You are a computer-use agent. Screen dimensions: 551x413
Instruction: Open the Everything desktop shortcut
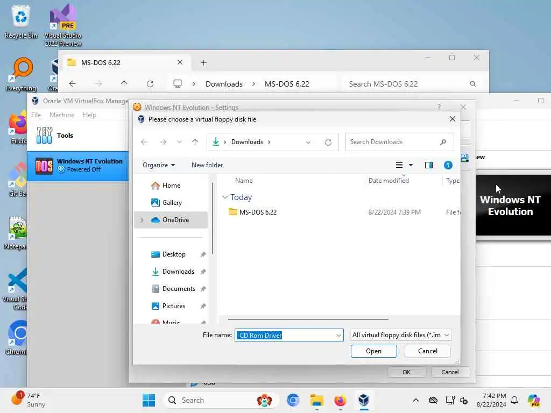click(21, 74)
